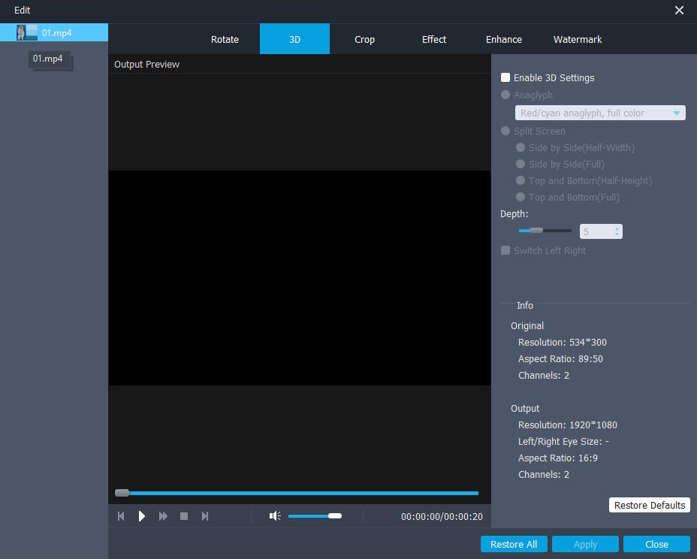
Task: Play the video preview
Action: pos(142,516)
